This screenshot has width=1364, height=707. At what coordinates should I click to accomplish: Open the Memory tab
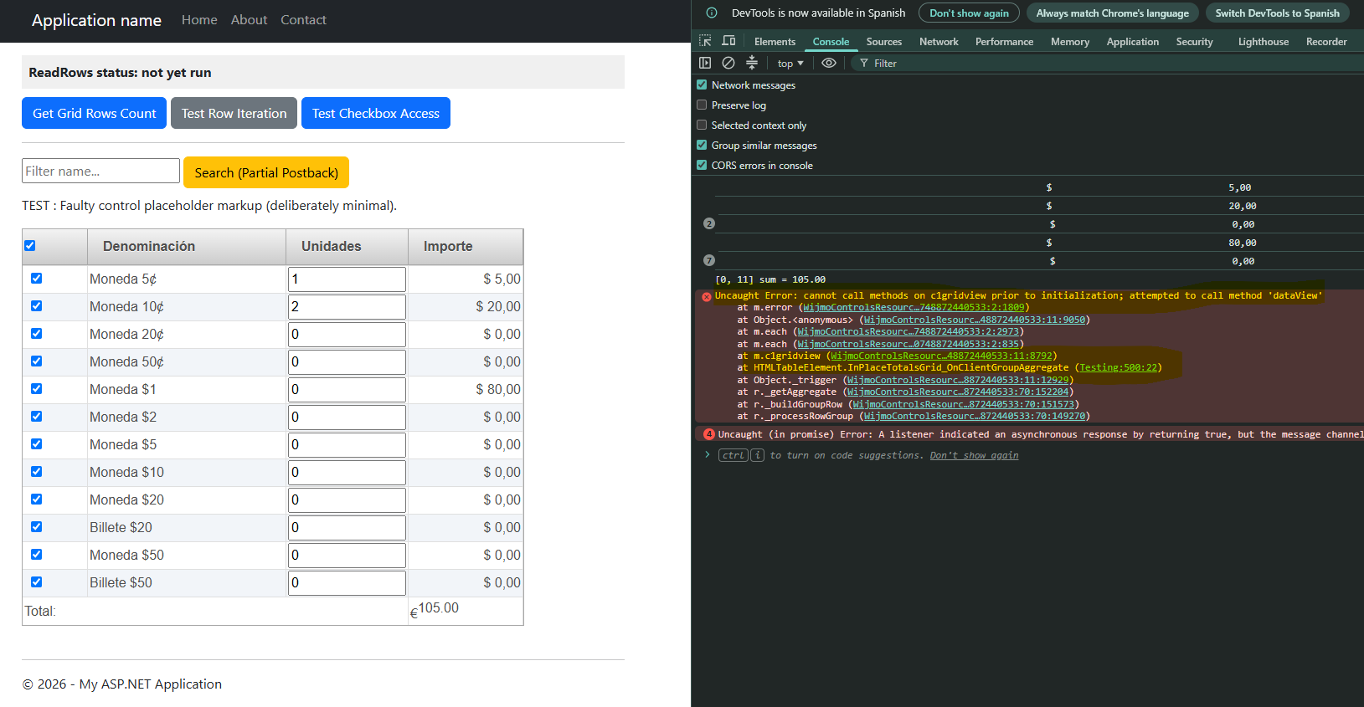coord(1070,41)
